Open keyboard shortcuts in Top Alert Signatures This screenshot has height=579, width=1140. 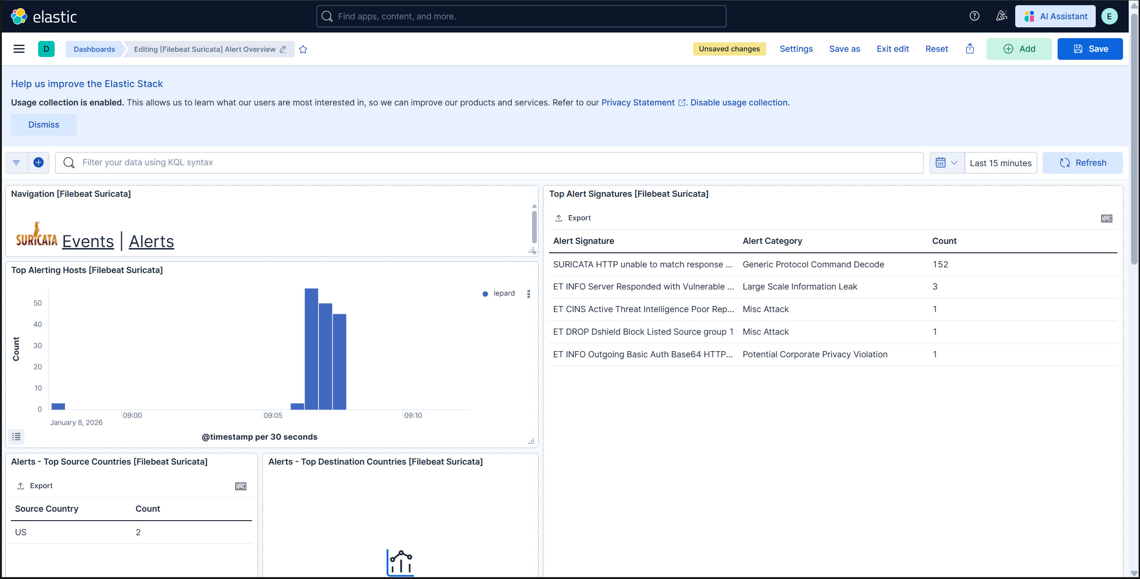[1107, 218]
